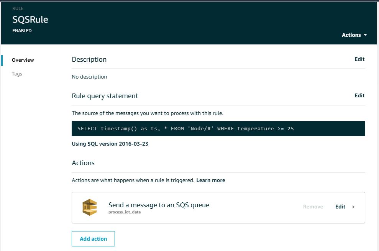This screenshot has width=379, height=251.
Task: Click the Add action button
Action: (x=93, y=238)
